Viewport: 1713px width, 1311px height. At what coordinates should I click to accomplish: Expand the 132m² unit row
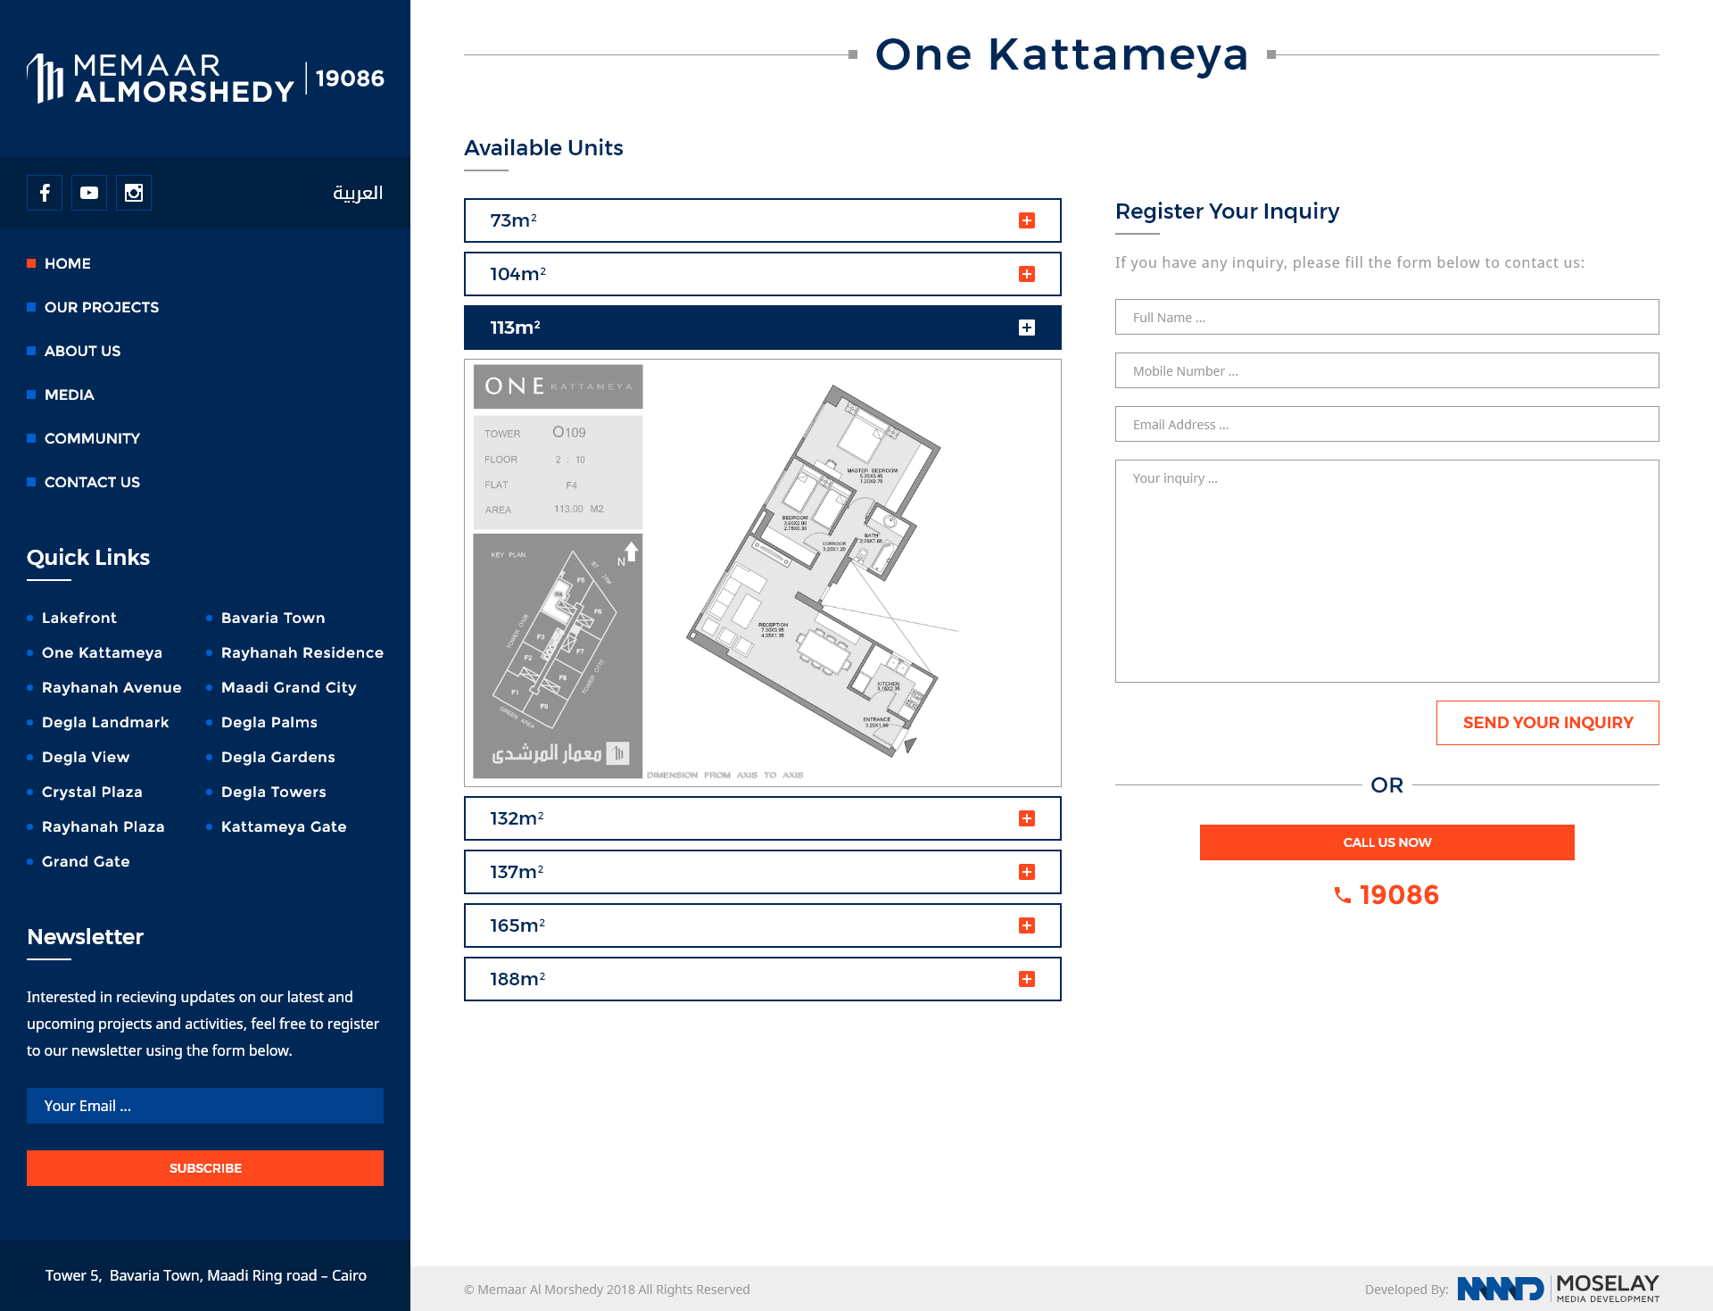tap(763, 818)
